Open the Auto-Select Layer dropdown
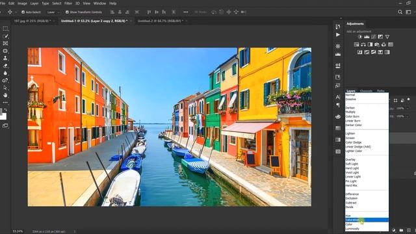Screen dimensions: 416x234 (53, 12)
